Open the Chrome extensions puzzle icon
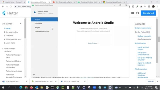160x90 pixels. point(141,6)
